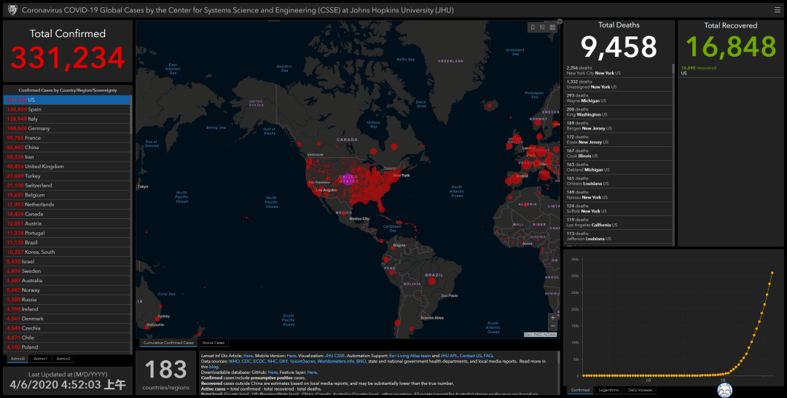This screenshot has width=787, height=398.
Task: Open the FAQ link
Action: (488, 355)
